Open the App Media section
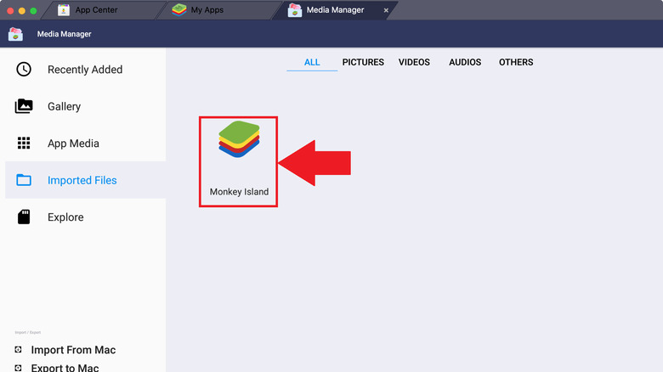 tap(85, 144)
